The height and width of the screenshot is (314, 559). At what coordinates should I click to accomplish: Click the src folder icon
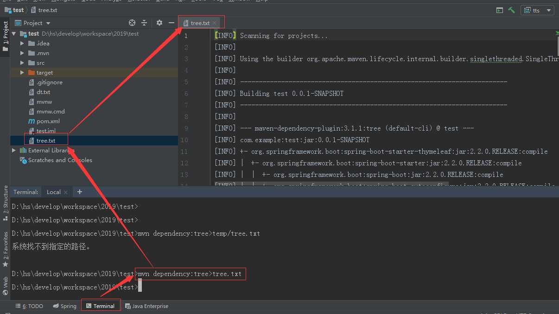[x=32, y=63]
